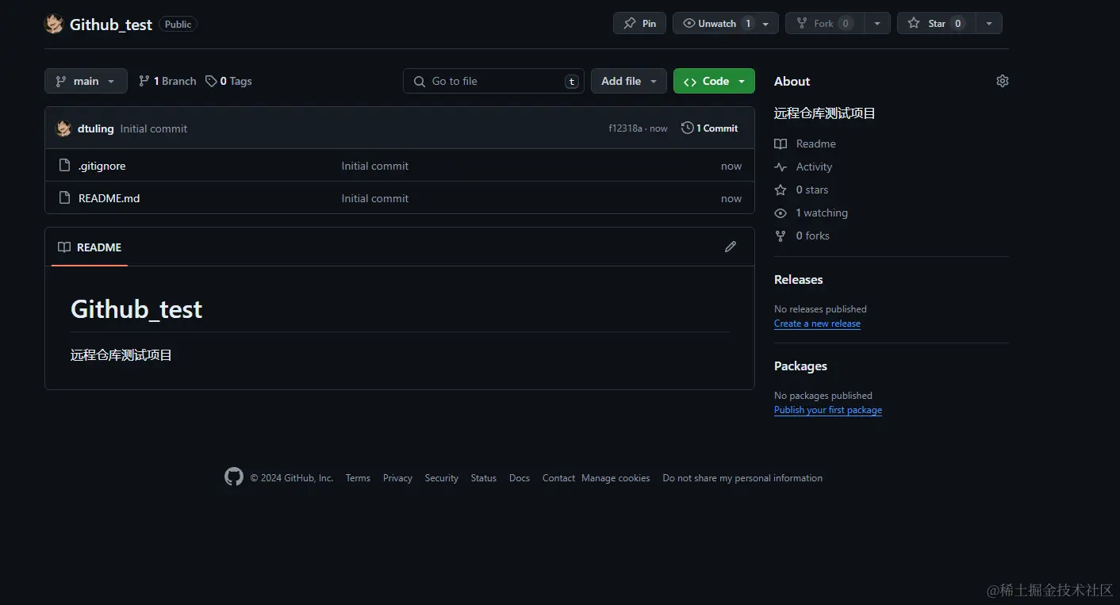Viewport: 1120px width, 605px height.
Task: Open the Status footer link
Action: (483, 478)
